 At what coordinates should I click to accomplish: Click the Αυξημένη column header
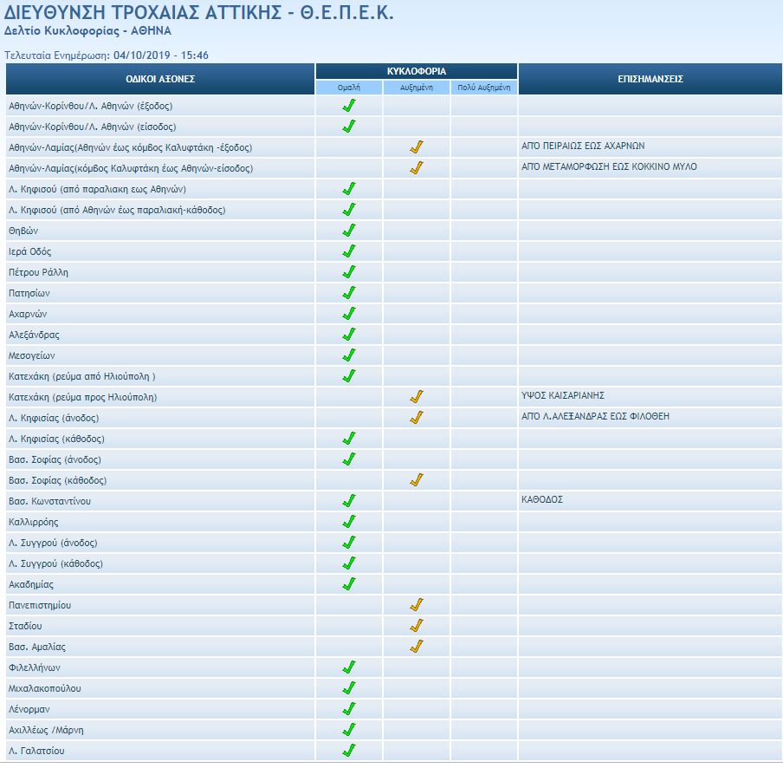(x=417, y=88)
